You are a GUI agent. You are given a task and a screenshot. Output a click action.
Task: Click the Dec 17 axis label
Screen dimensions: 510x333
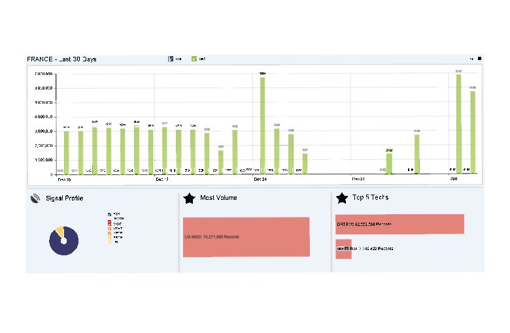pyautogui.click(x=162, y=180)
